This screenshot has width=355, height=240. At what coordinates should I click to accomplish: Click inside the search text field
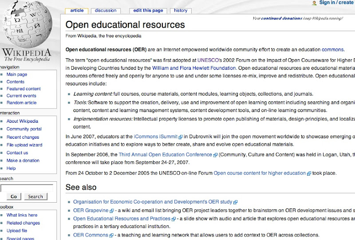click(27, 188)
